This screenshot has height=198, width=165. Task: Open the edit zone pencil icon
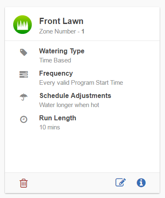click(120, 182)
